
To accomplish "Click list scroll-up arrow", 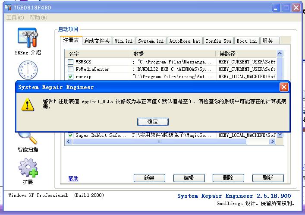I will point(280,53).
